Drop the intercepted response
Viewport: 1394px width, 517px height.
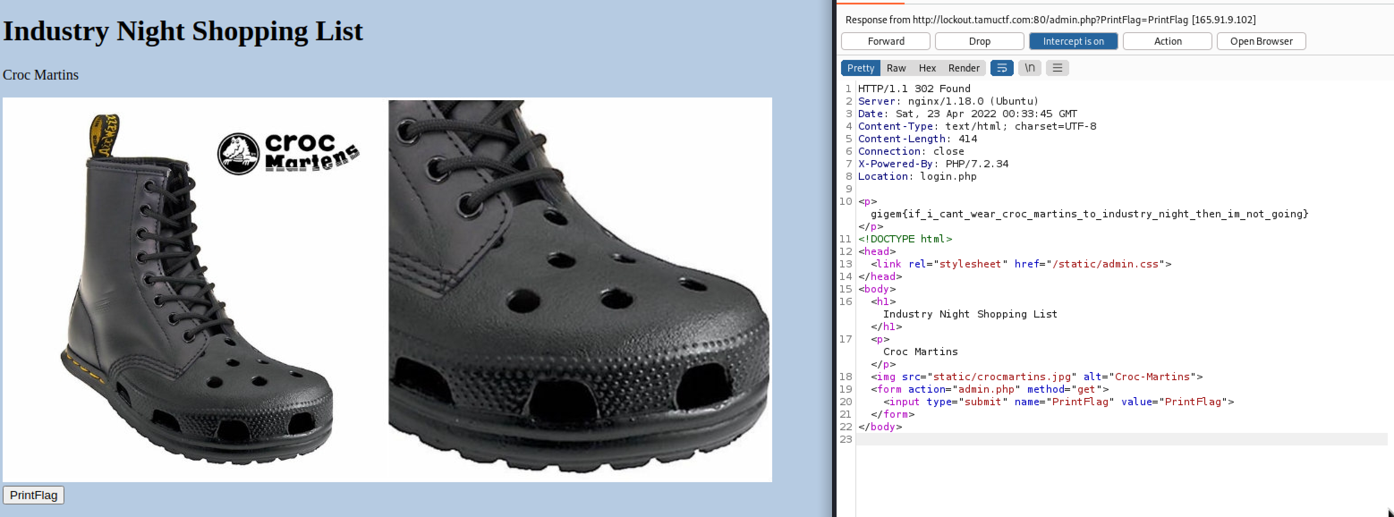979,41
